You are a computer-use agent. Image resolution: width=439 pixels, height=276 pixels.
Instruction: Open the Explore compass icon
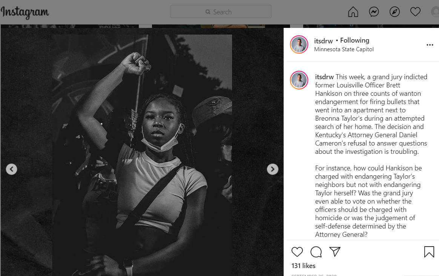point(394,12)
